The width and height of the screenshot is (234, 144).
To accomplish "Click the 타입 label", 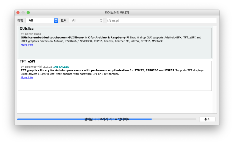I will (x=20, y=20).
